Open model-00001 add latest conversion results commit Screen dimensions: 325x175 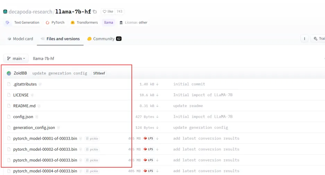pyautogui.click(x=206, y=138)
